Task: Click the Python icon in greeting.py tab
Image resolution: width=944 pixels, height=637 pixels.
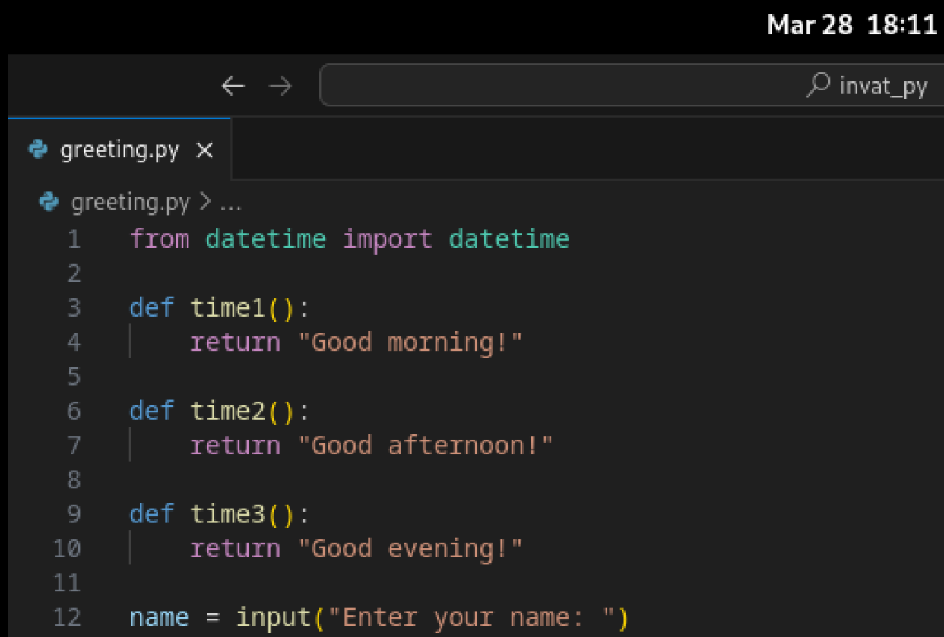Action: coord(37,150)
